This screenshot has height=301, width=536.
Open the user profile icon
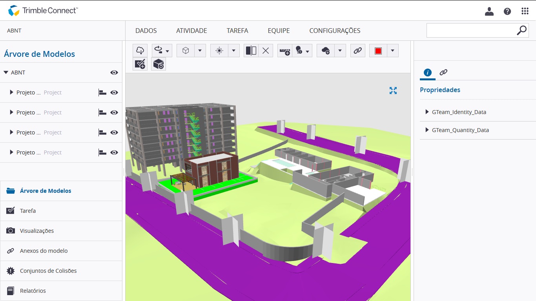[489, 11]
